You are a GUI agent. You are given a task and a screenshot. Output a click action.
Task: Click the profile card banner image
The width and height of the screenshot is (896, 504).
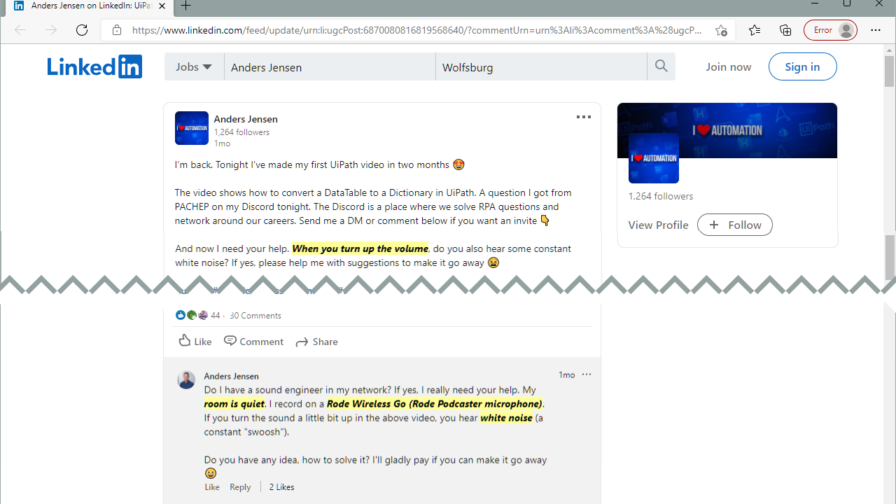[727, 130]
